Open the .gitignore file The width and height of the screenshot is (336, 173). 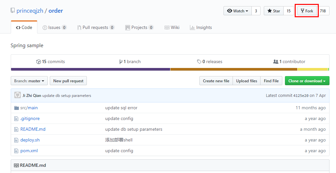[30, 118]
